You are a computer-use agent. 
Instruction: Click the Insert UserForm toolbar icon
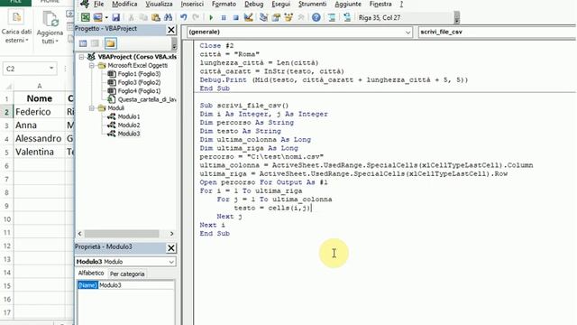click(98, 17)
